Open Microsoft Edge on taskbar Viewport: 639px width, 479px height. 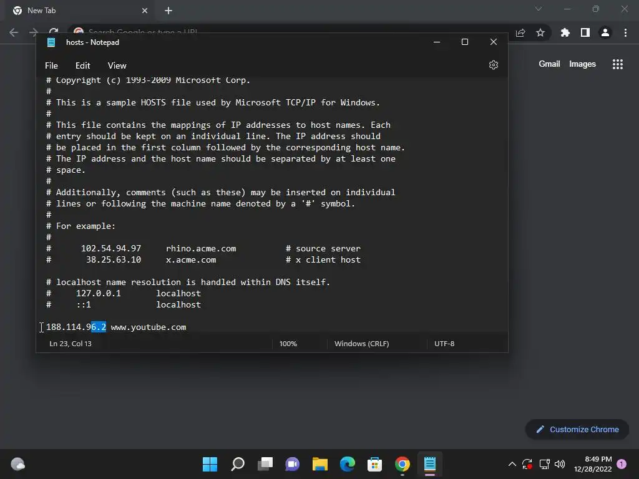[347, 464]
